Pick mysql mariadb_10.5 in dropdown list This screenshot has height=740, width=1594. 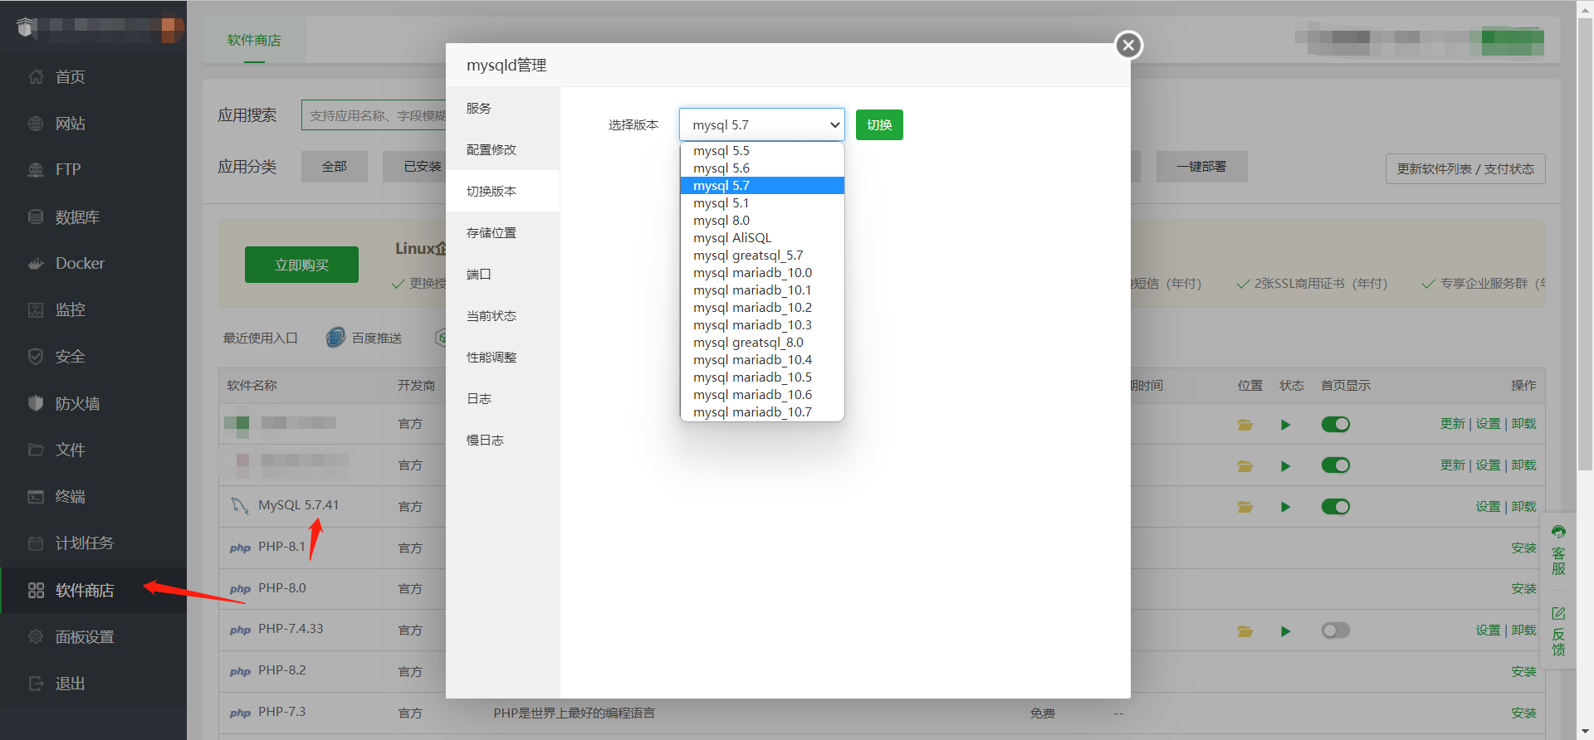point(752,377)
